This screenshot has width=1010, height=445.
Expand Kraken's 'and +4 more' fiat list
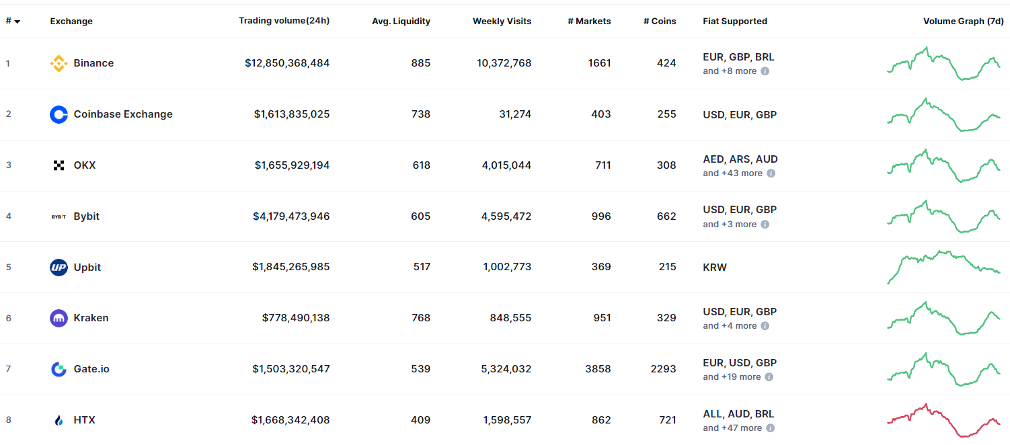click(730, 326)
